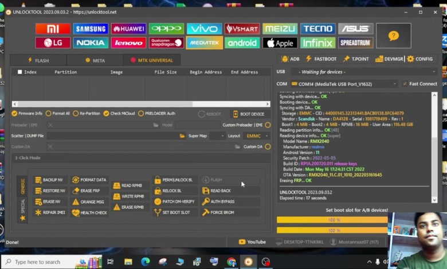
Task: Select the SPECIAL side tab
Action: (x=23, y=210)
